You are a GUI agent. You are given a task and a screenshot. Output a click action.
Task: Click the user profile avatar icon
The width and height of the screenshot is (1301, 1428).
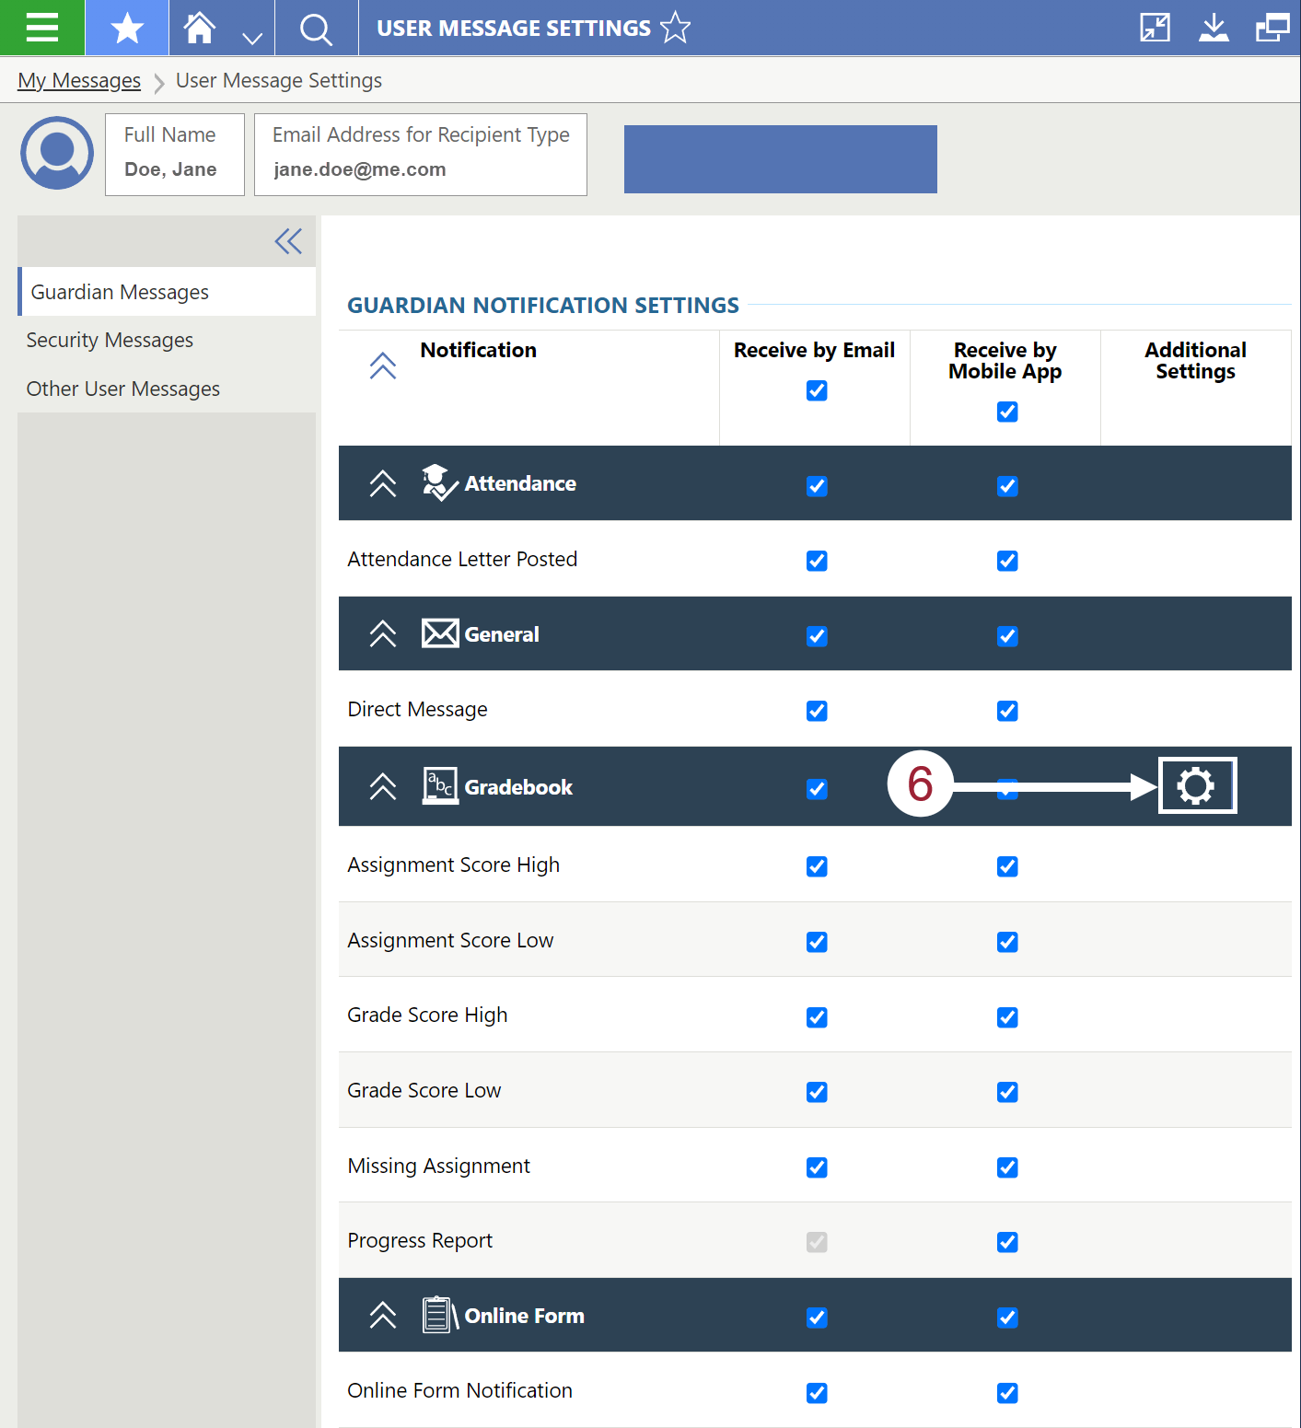[56, 154]
